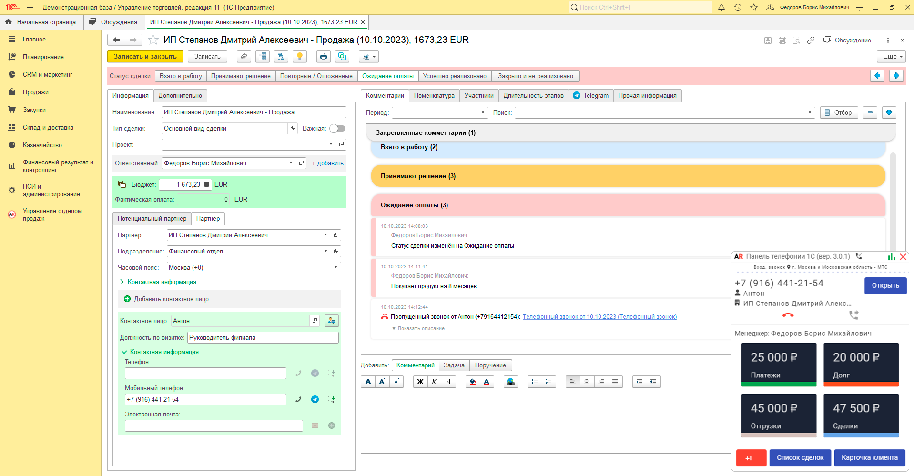Image resolution: width=914 pixels, height=476 pixels.
Task: Select Потенциальный партнер tab
Action: click(x=152, y=218)
